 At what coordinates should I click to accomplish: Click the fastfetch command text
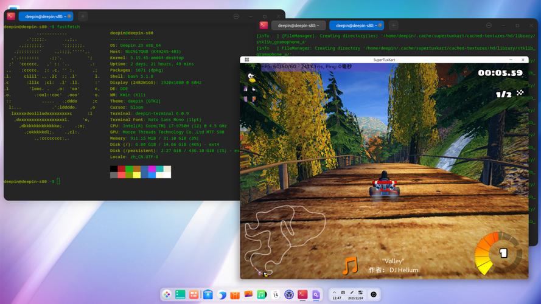click(68, 27)
